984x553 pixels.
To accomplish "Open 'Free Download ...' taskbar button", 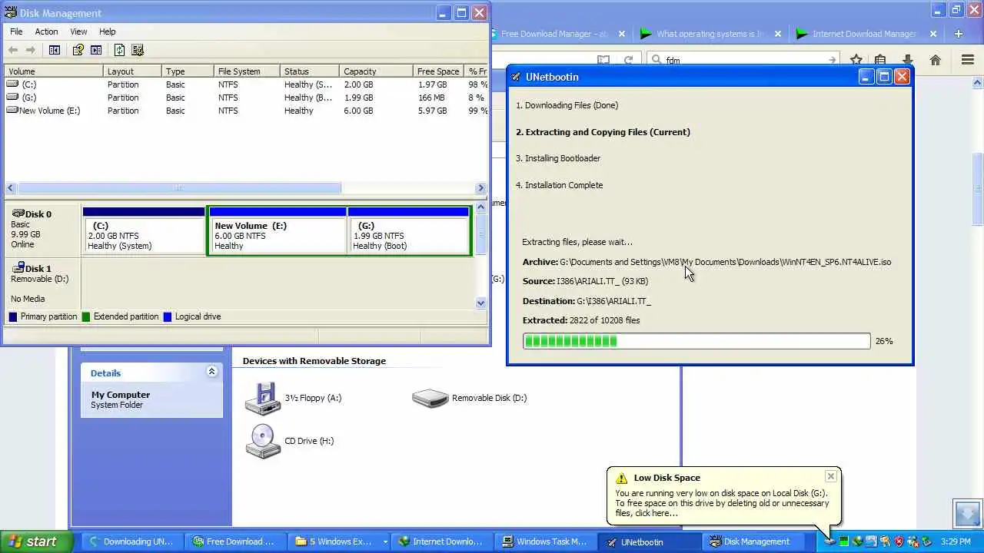I will (234, 541).
